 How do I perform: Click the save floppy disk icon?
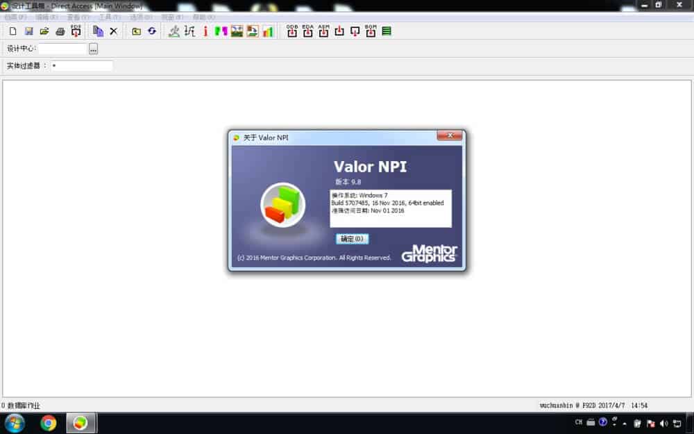[x=29, y=31]
